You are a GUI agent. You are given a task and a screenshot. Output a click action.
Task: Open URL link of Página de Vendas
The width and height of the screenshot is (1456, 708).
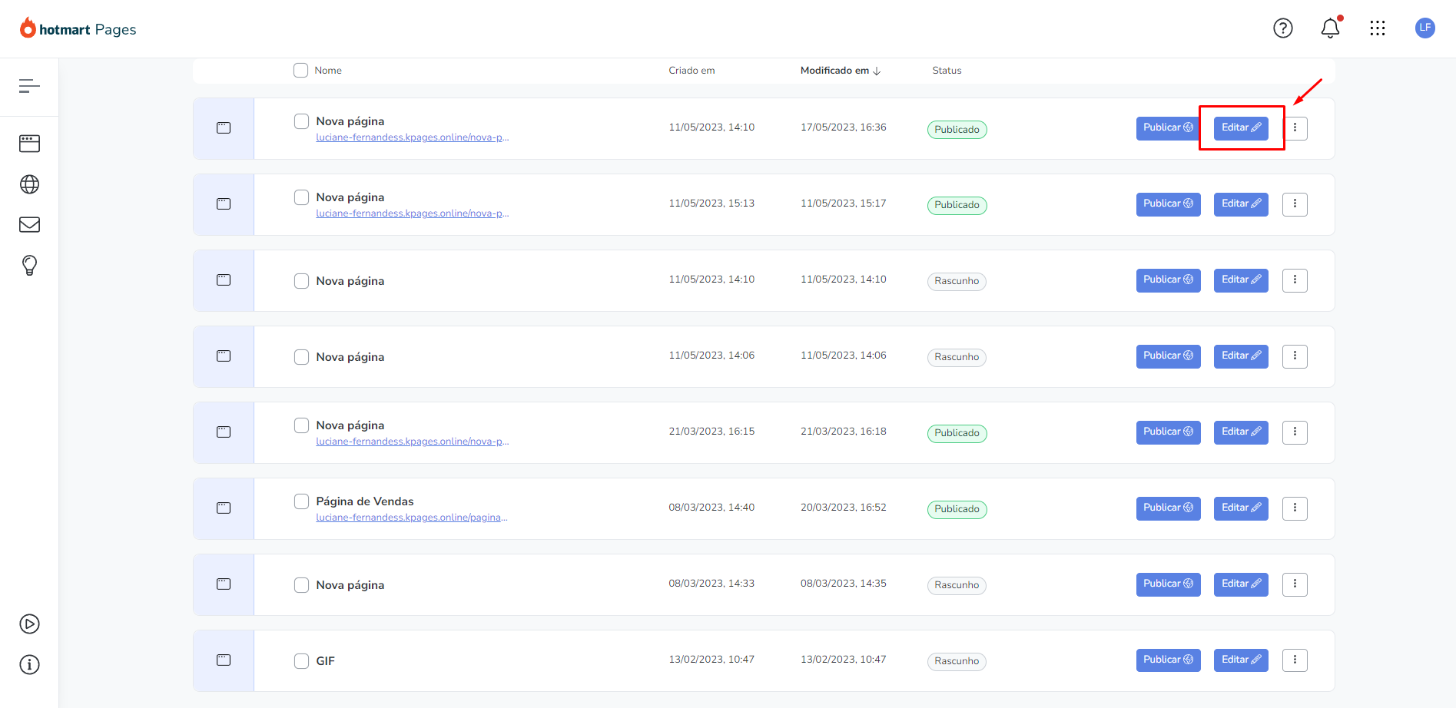point(412,518)
